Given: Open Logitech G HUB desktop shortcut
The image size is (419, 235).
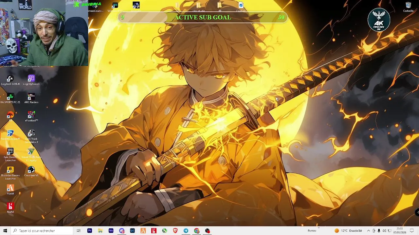Looking at the screenshot, I should 10,80.
